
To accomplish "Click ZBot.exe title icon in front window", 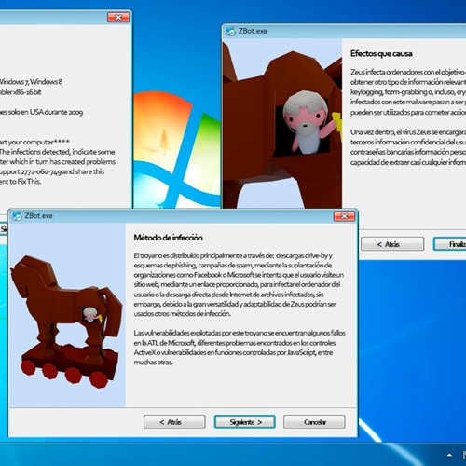I will pos(17,216).
